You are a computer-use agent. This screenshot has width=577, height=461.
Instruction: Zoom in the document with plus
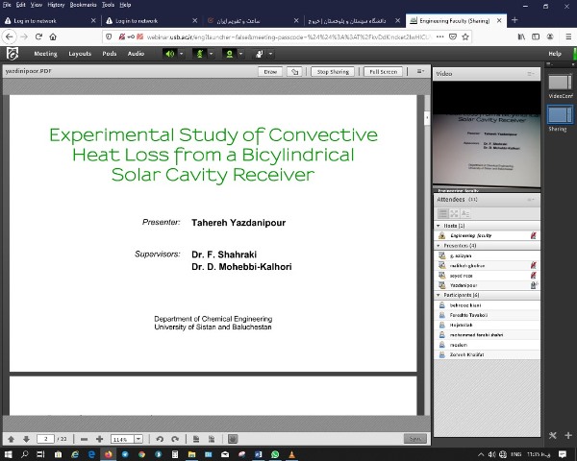[x=99, y=439]
